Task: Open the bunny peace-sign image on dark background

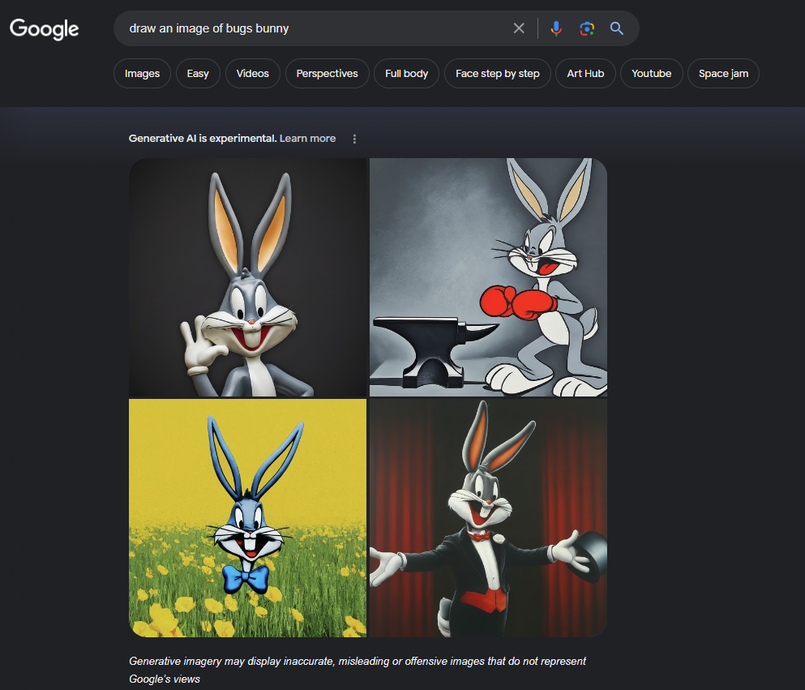Action: 247,277
